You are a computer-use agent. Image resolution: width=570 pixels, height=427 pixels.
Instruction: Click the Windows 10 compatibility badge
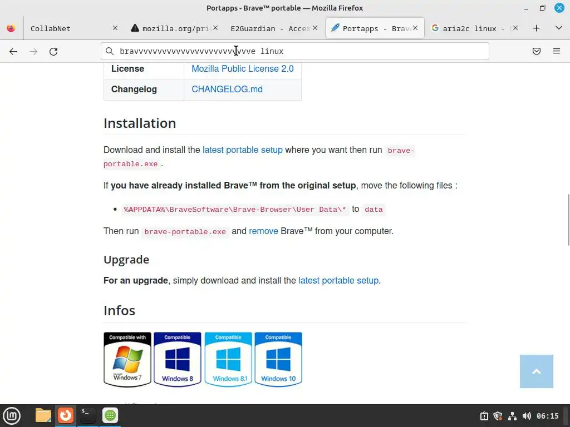pos(278,360)
